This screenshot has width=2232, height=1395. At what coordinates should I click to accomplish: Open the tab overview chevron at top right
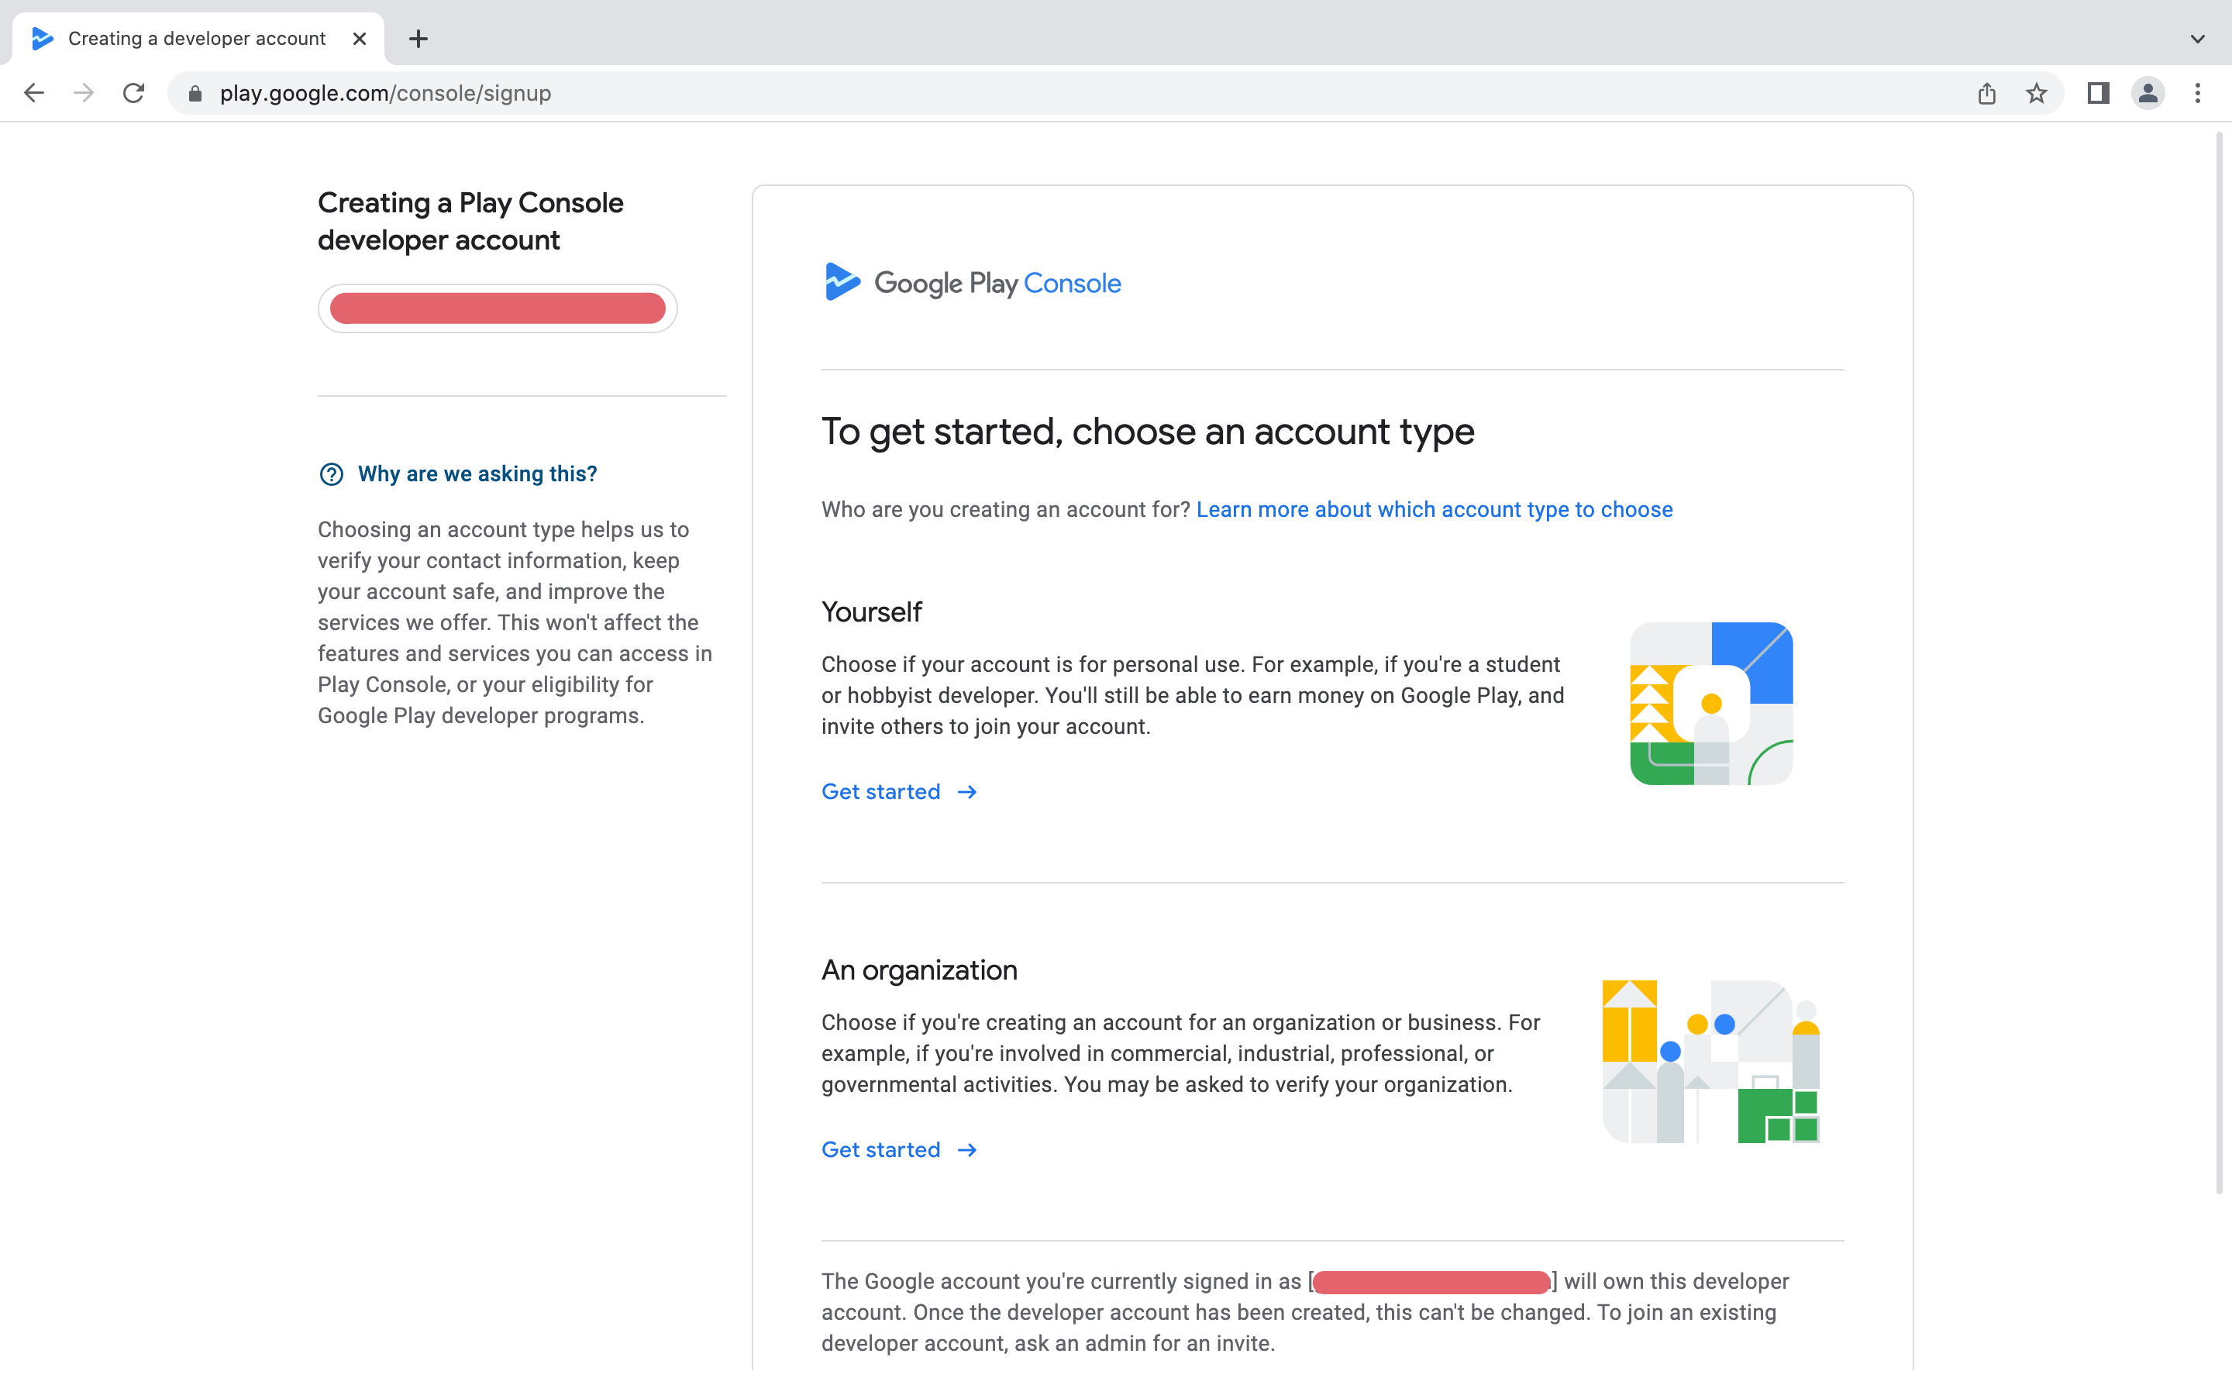click(2198, 38)
